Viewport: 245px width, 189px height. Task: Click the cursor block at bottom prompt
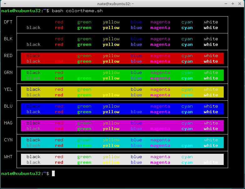[53, 173]
